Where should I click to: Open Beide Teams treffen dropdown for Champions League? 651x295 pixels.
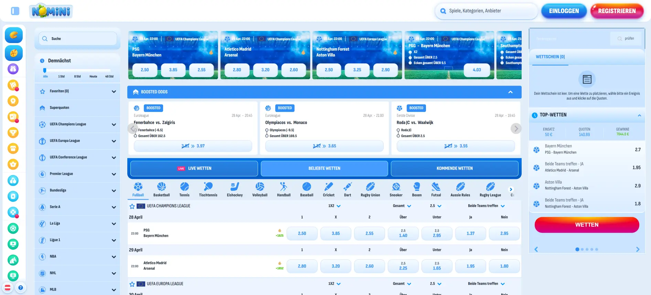[486, 206]
